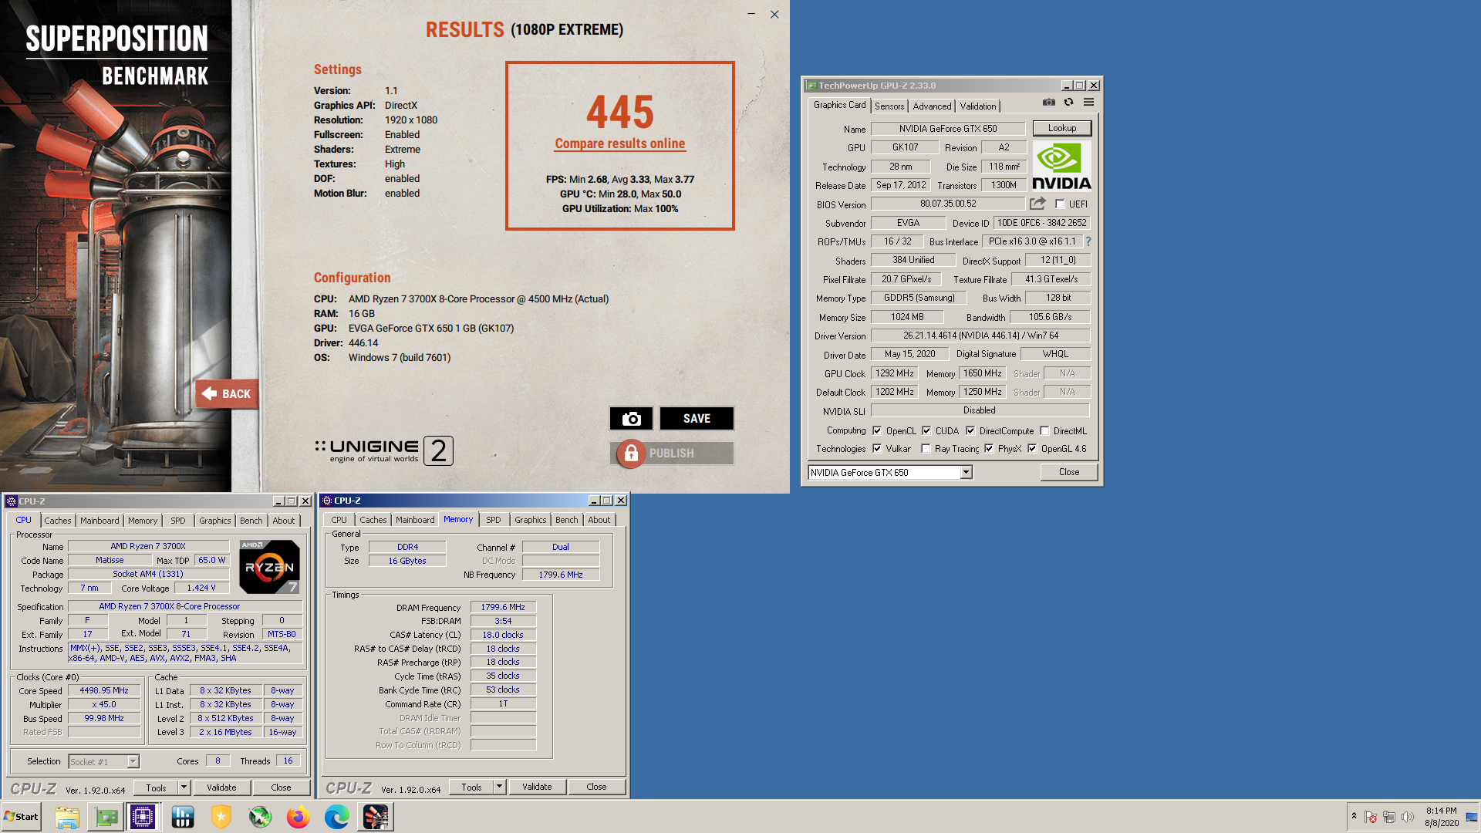
Task: Click the GPU name field in GPU-Z
Action: tap(948, 129)
